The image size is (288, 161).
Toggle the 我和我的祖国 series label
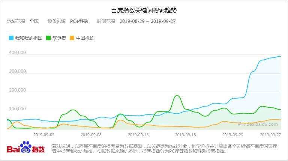coord(28,38)
